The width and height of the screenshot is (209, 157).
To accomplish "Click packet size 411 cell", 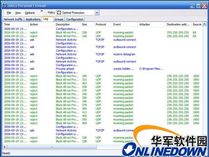I will 84,112.
